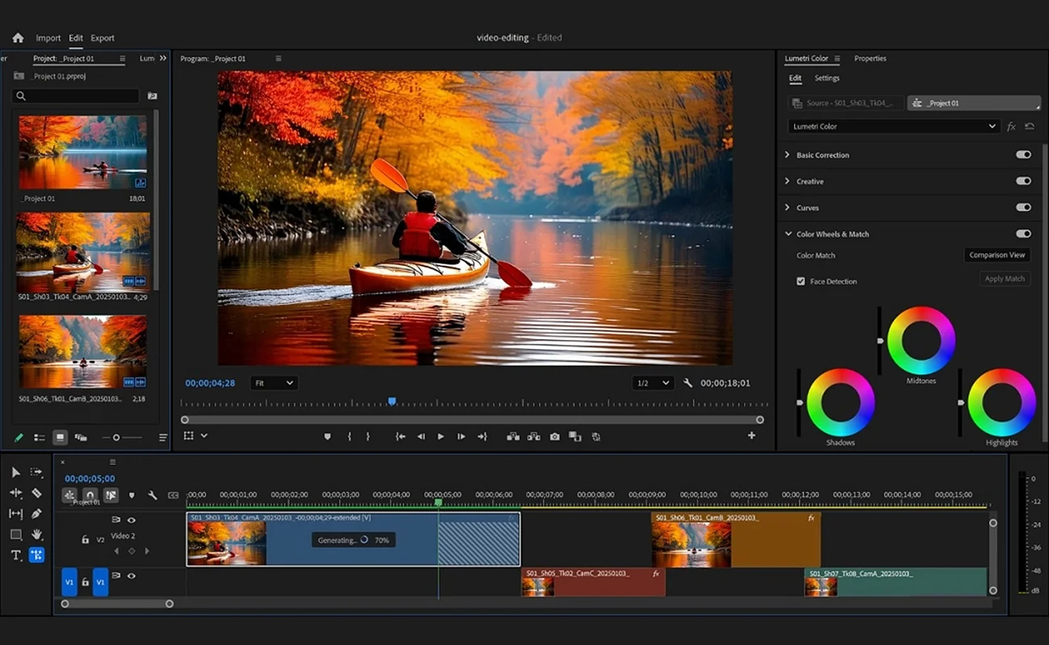
Task: Mark In point in Program Monitor
Action: point(349,436)
